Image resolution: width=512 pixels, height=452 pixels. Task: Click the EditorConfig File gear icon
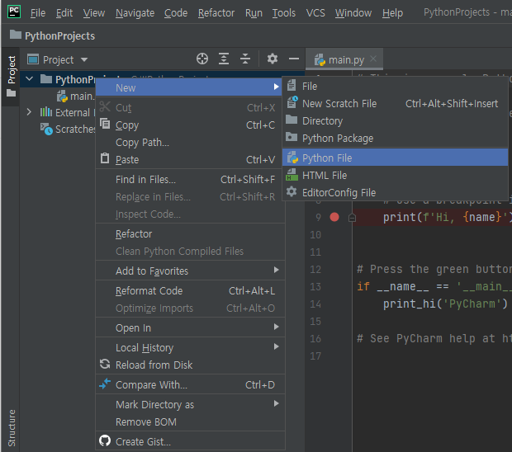(x=292, y=191)
